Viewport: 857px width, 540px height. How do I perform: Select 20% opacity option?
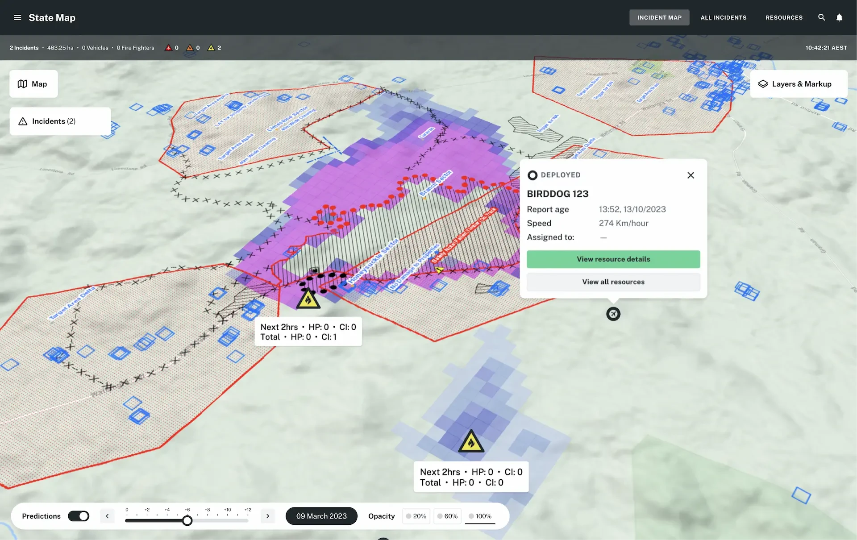point(416,516)
